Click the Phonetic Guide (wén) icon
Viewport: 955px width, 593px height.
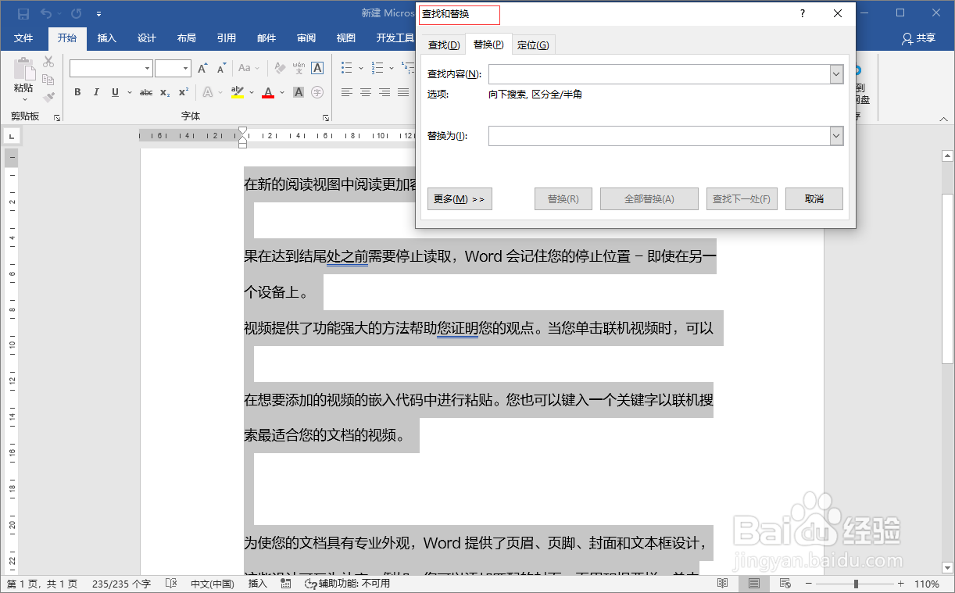[297, 69]
